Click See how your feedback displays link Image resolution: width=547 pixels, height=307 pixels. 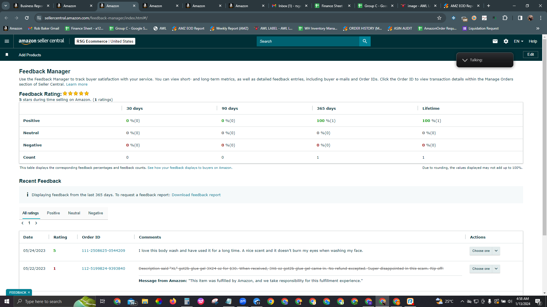click(189, 168)
